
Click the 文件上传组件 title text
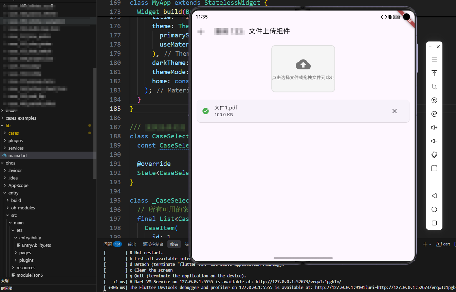point(269,31)
